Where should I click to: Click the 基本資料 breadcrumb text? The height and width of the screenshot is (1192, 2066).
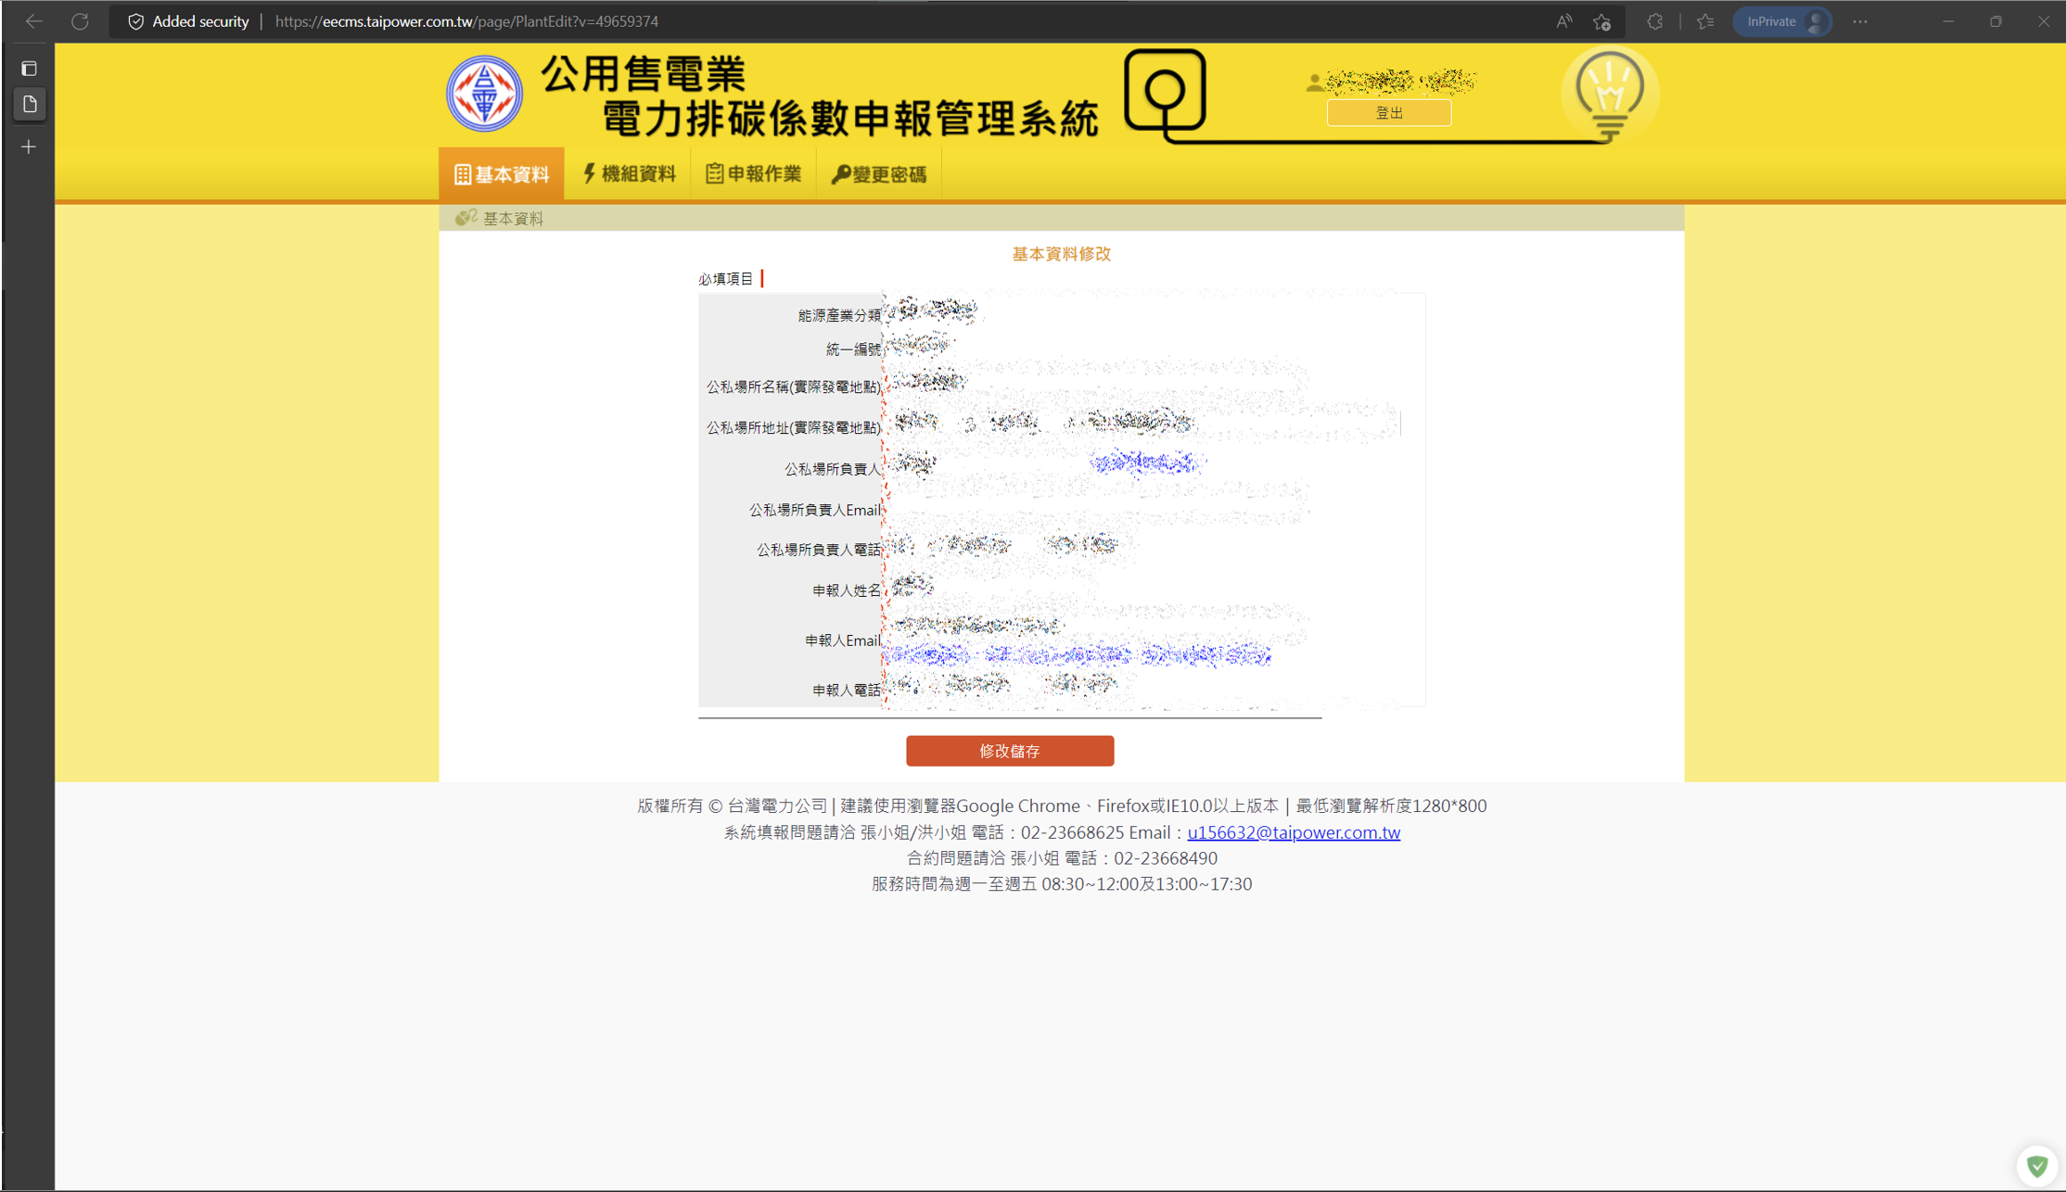513,219
